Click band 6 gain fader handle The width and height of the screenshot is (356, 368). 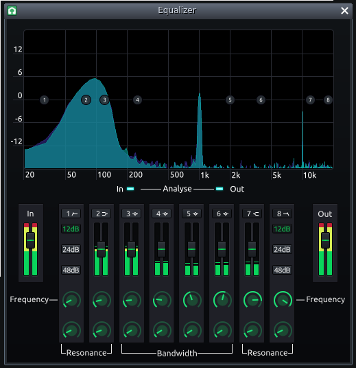coord(222,249)
